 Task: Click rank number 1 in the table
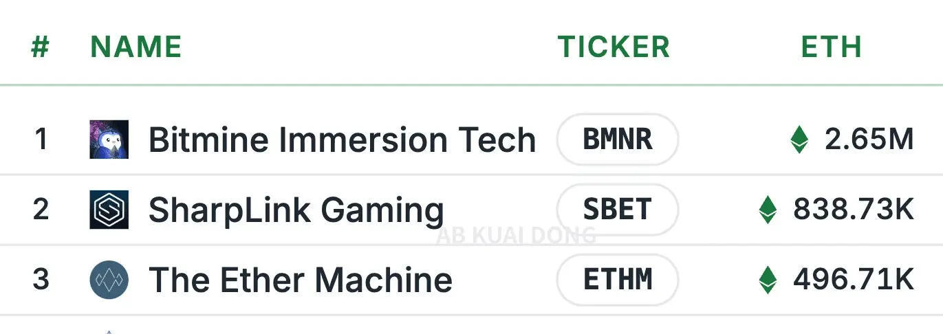pyautogui.click(x=41, y=140)
